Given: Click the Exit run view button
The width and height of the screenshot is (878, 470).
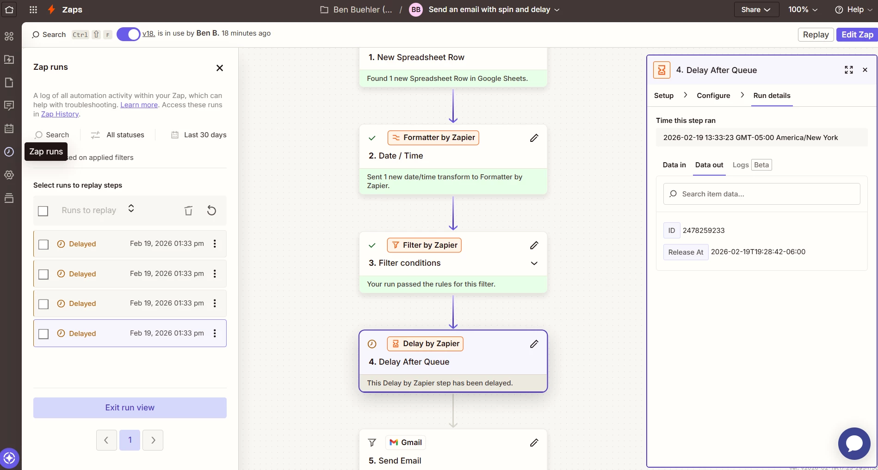Looking at the screenshot, I should pyautogui.click(x=130, y=408).
